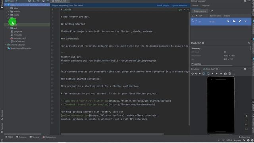Click device details horizontal scrollbar
The height and width of the screenshot is (143, 254).
coord(212,66)
